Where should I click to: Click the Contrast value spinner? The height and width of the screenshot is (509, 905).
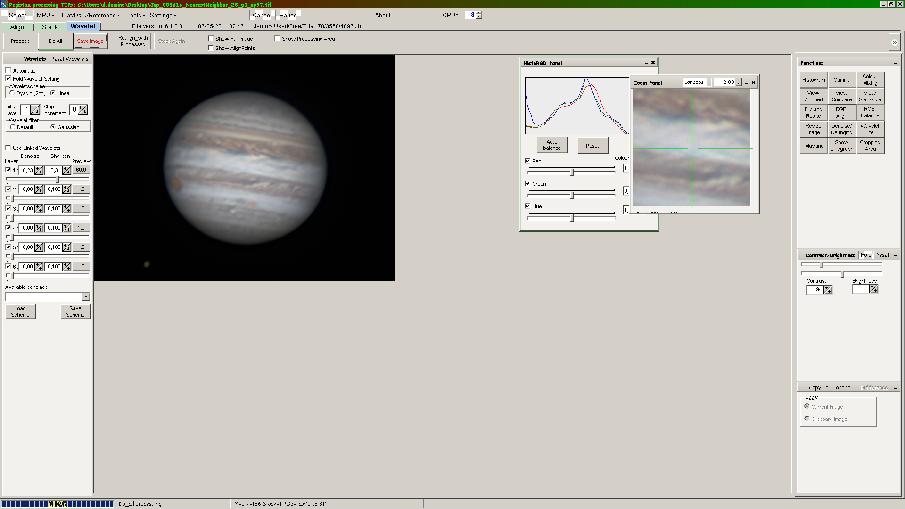click(x=828, y=289)
